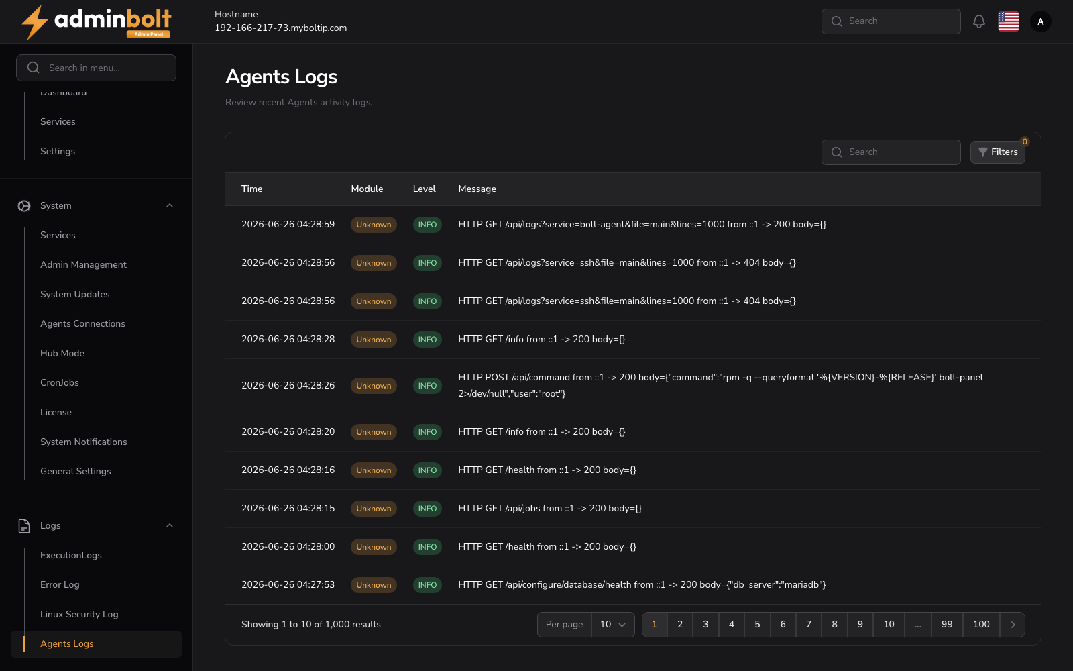Viewport: 1073px width, 671px height.
Task: Go to page 5
Action: 757,625
